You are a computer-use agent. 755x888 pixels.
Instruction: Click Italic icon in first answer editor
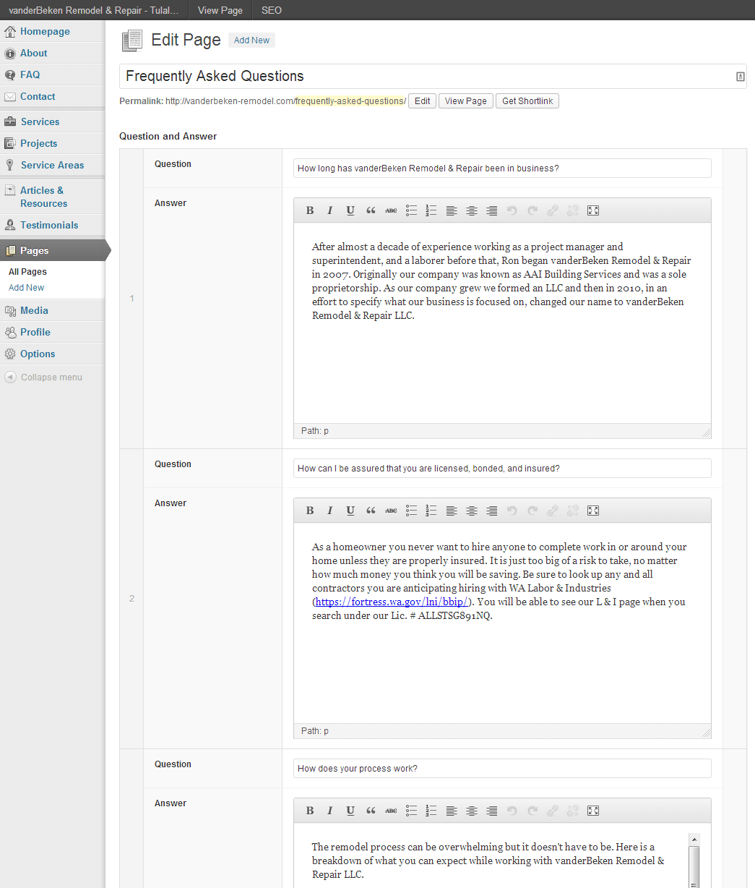click(330, 210)
